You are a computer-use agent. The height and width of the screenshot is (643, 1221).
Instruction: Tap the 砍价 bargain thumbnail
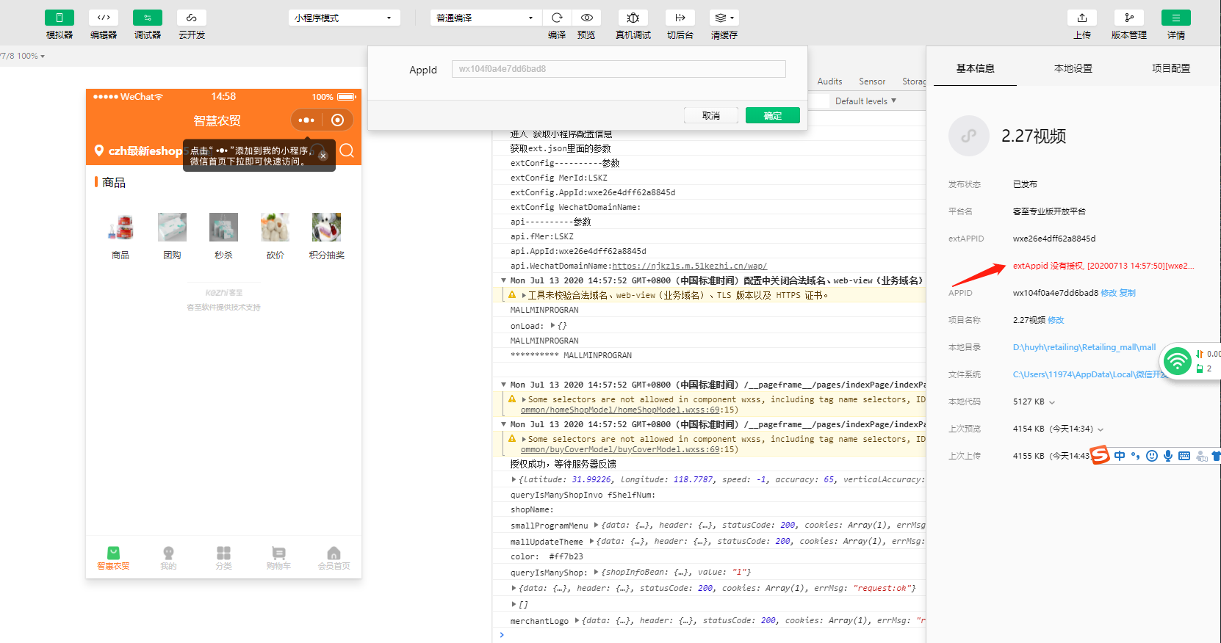click(275, 228)
